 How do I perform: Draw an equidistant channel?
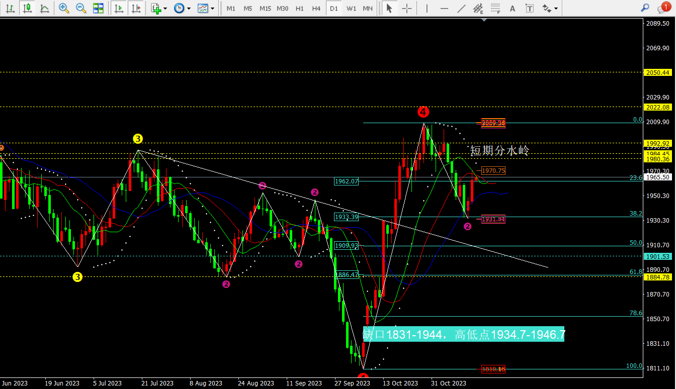tap(478, 8)
